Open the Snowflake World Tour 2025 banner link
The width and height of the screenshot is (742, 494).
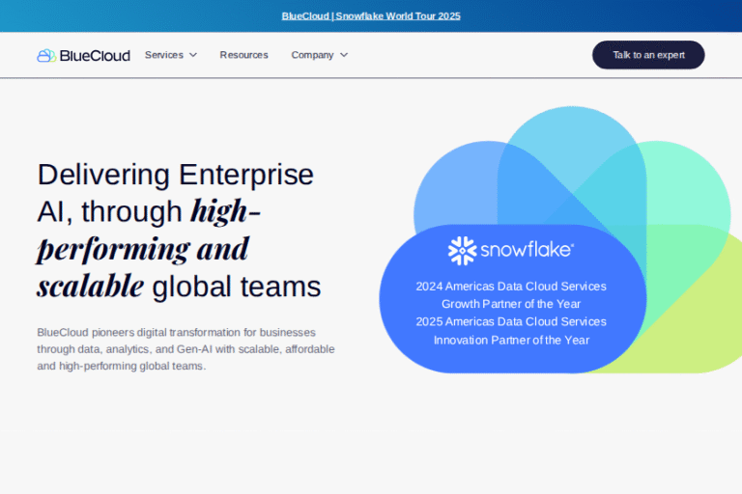[371, 15]
